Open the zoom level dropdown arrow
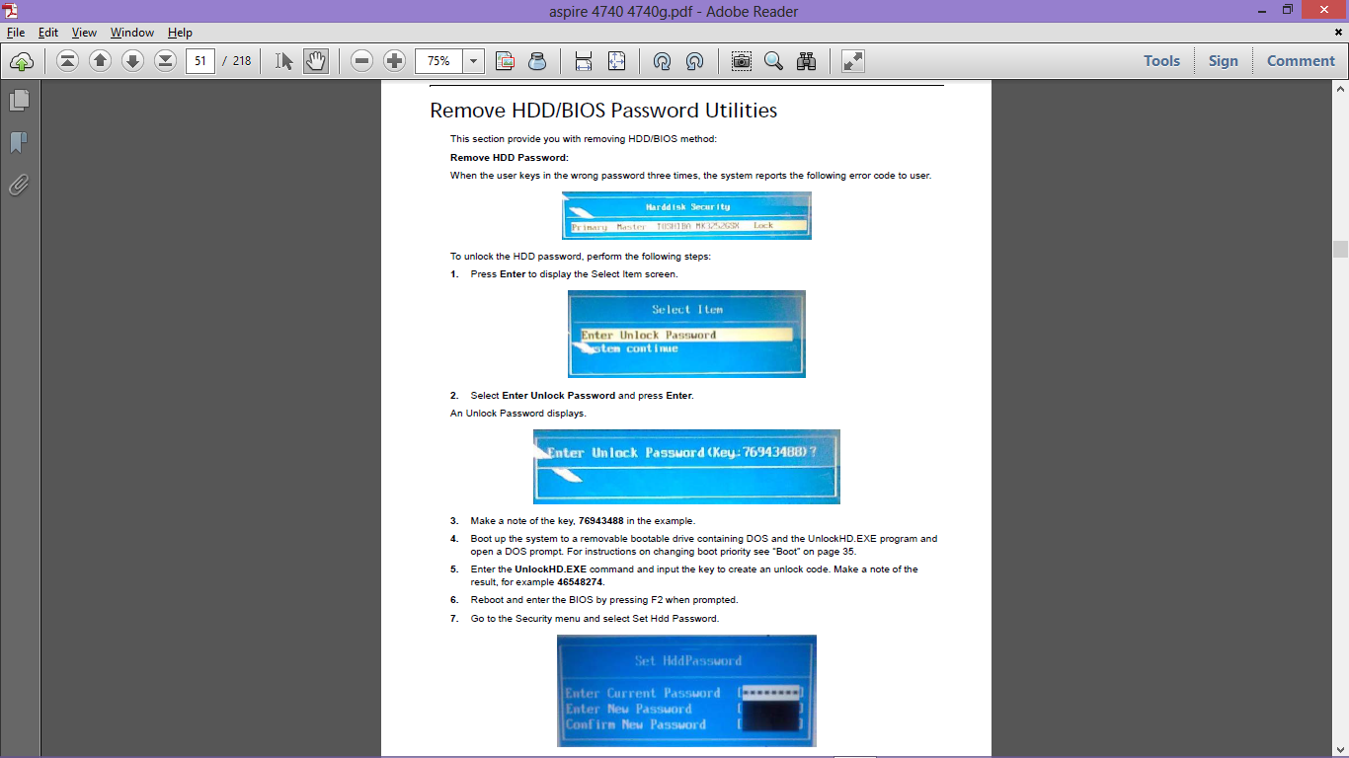1349x758 pixels. (474, 61)
